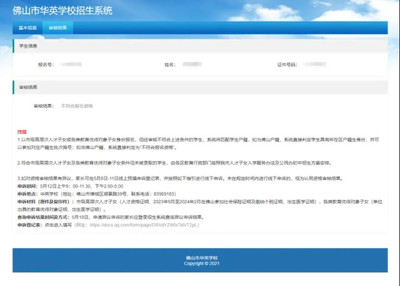The width and height of the screenshot is (400, 286).
Task: Click the blurred 证件号码 value
Action: point(319,64)
